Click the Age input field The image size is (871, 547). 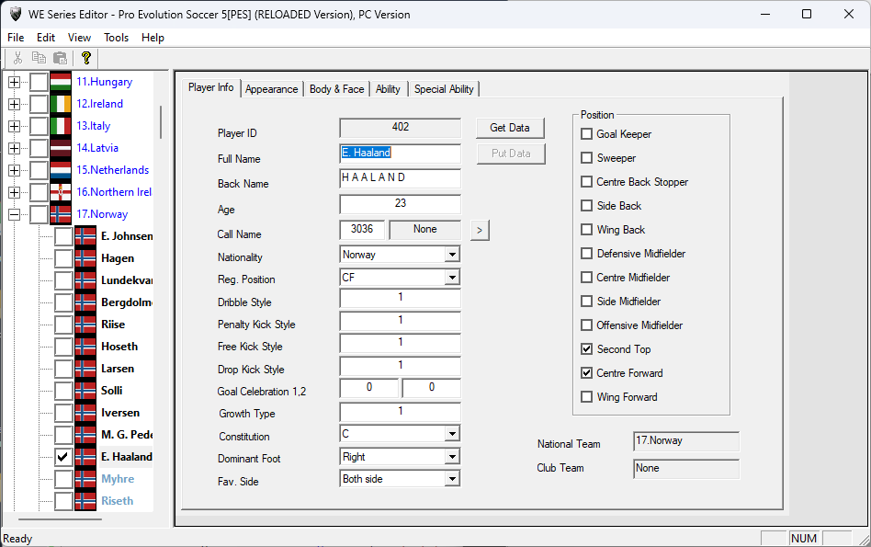click(x=400, y=203)
